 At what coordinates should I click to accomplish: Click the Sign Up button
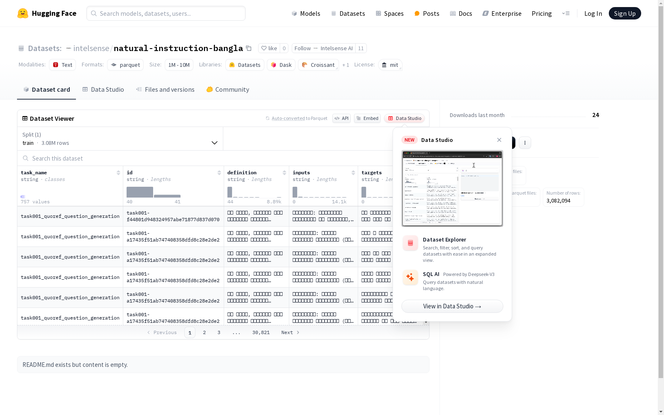coord(625,13)
